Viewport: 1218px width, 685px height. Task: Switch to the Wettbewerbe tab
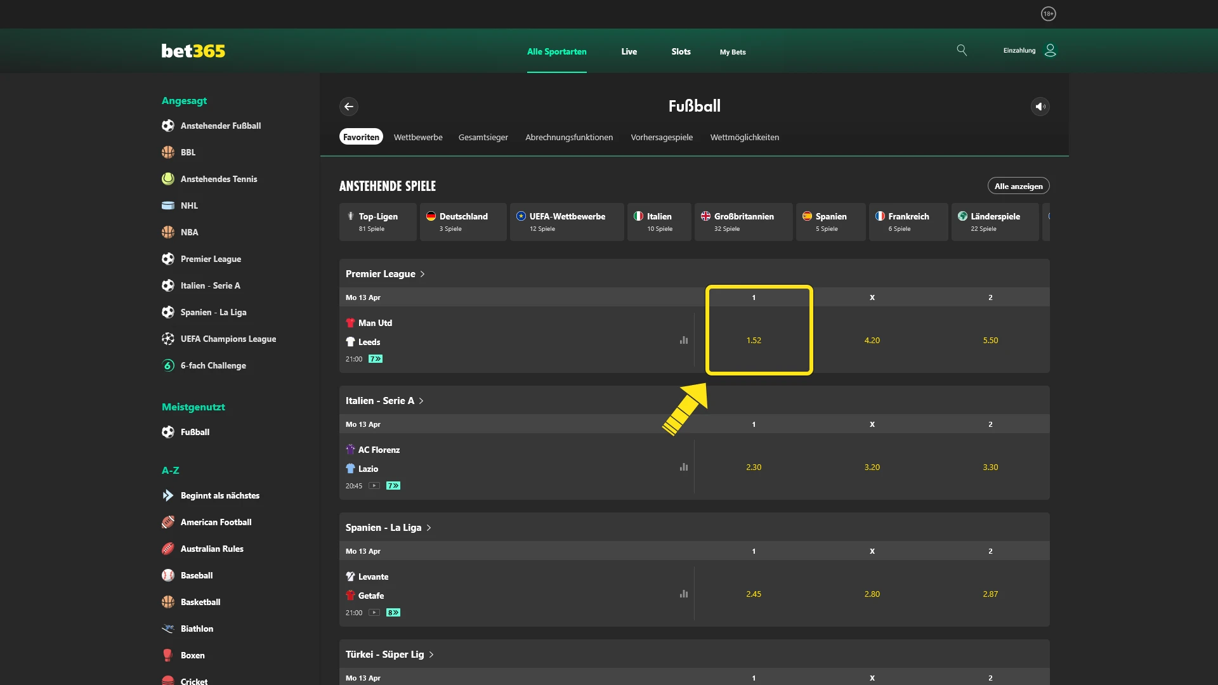point(418,137)
